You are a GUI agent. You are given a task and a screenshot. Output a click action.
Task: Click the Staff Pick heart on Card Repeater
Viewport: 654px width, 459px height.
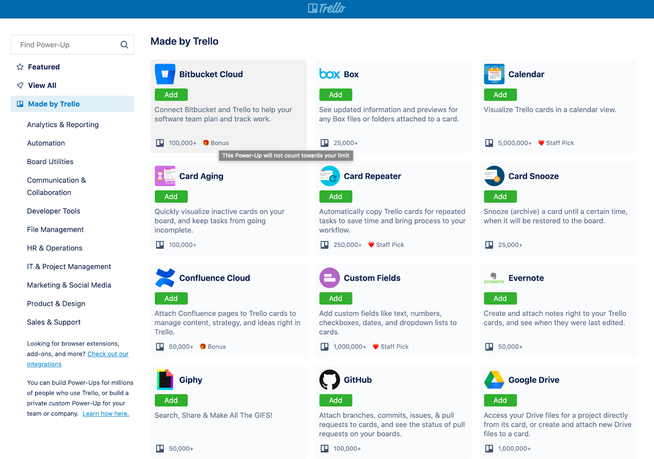371,244
